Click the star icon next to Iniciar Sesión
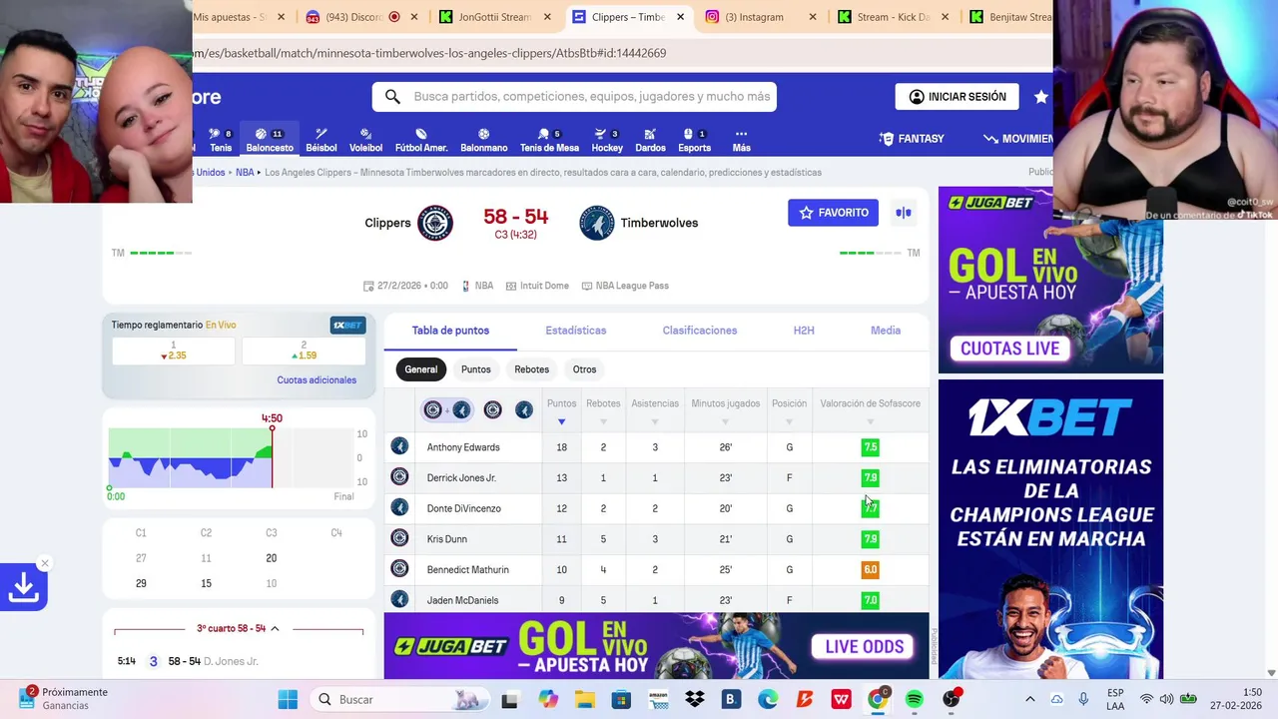Image resolution: width=1278 pixels, height=719 pixels. point(1041,97)
